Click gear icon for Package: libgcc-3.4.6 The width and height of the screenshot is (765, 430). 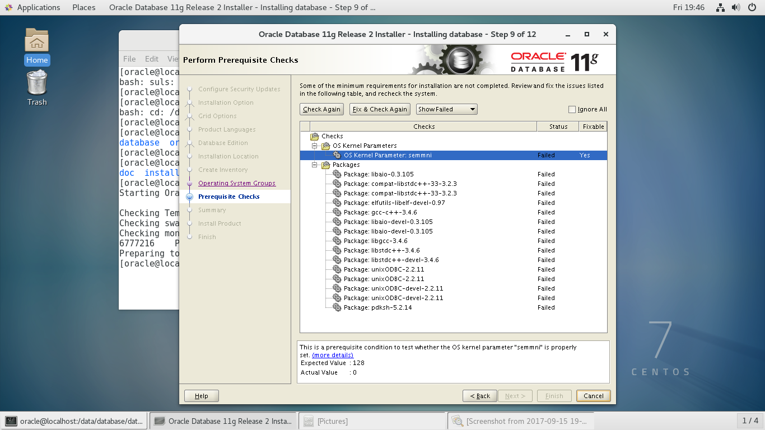click(x=337, y=241)
